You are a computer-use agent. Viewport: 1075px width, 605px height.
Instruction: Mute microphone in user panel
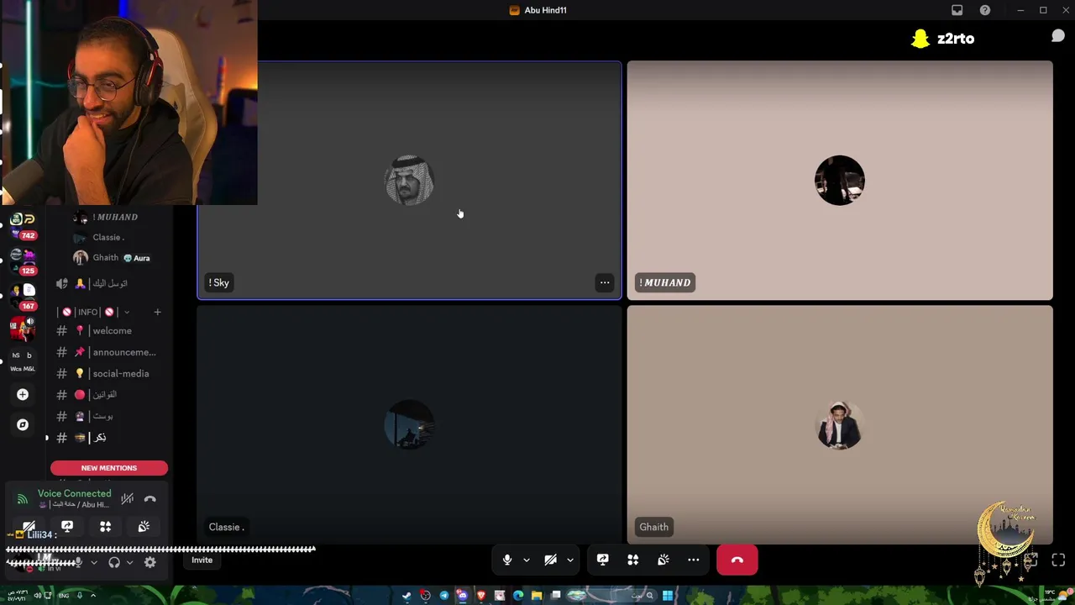78,562
